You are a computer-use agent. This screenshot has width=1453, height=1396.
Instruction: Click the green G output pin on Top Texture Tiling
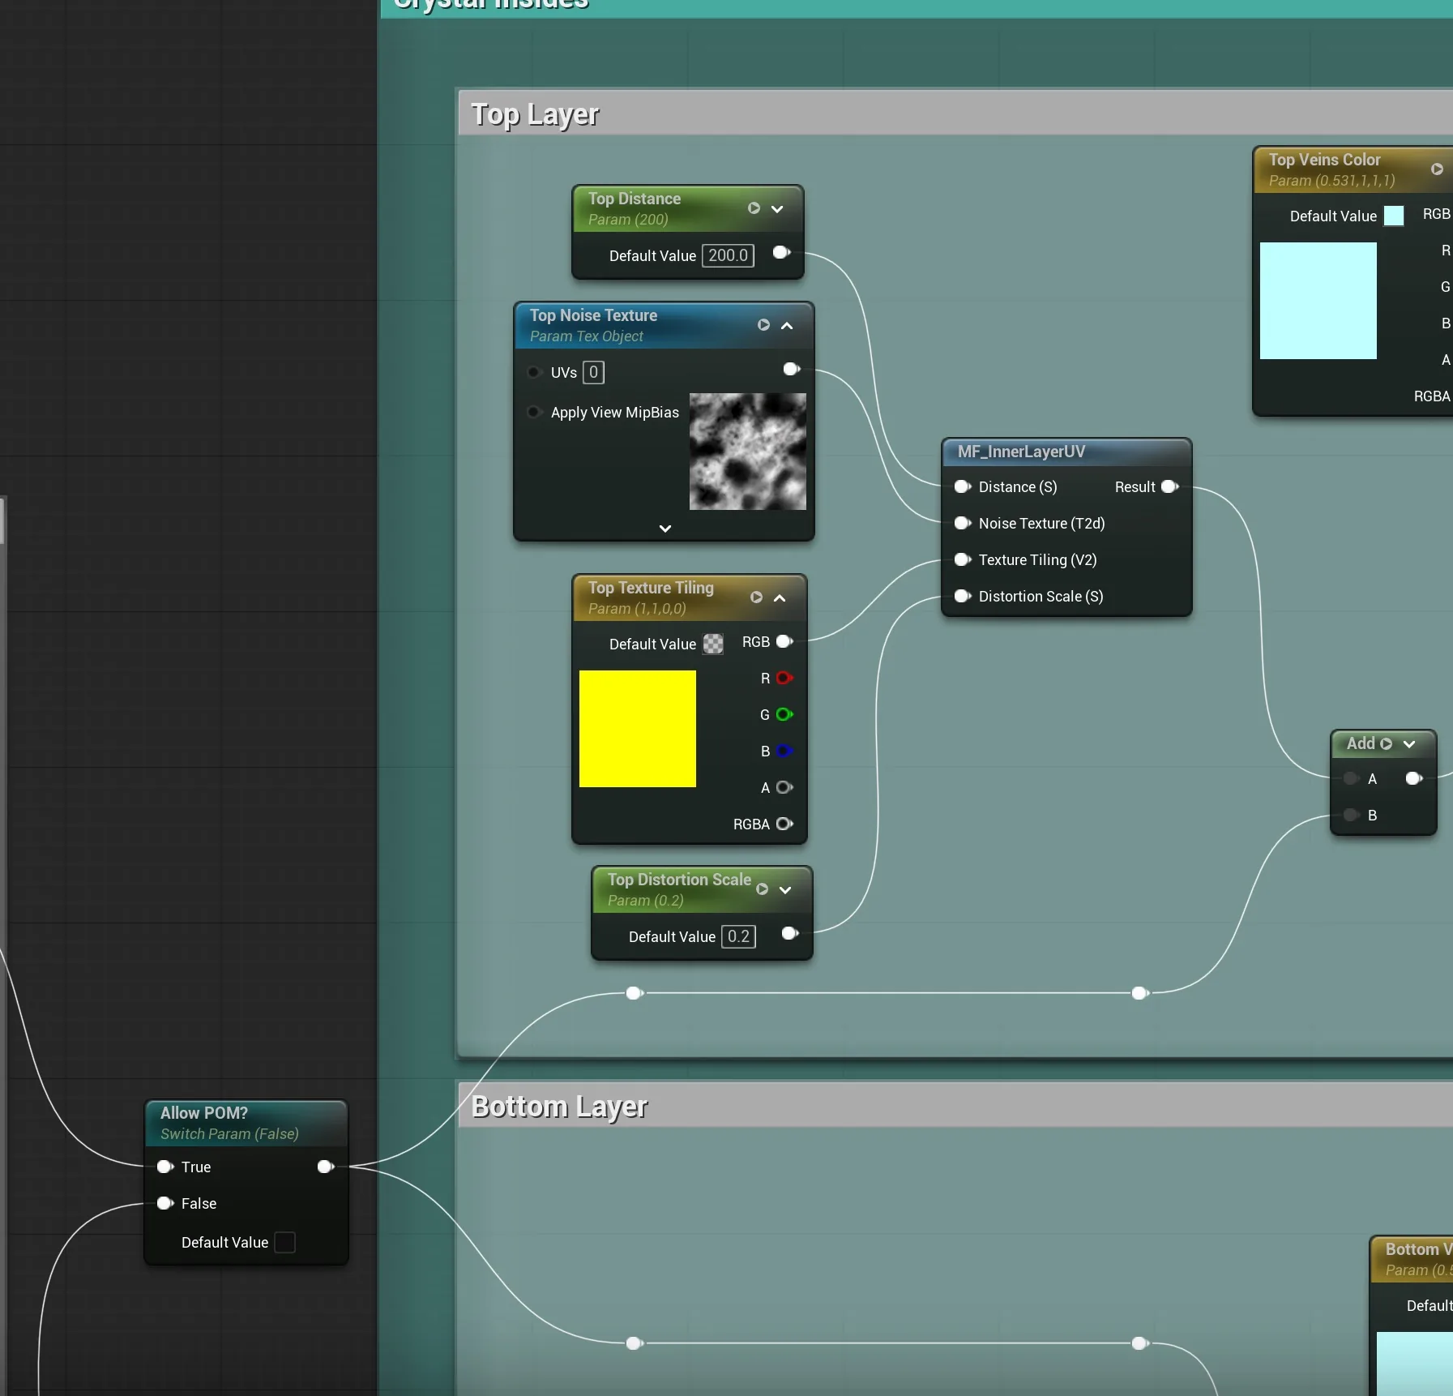coord(784,714)
